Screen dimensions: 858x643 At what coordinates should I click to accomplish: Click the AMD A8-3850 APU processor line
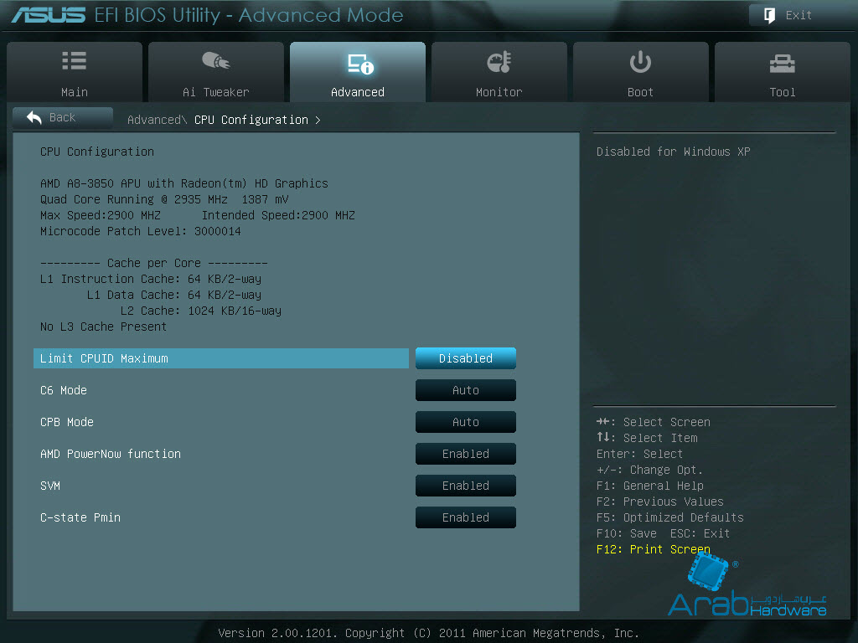[x=183, y=183]
